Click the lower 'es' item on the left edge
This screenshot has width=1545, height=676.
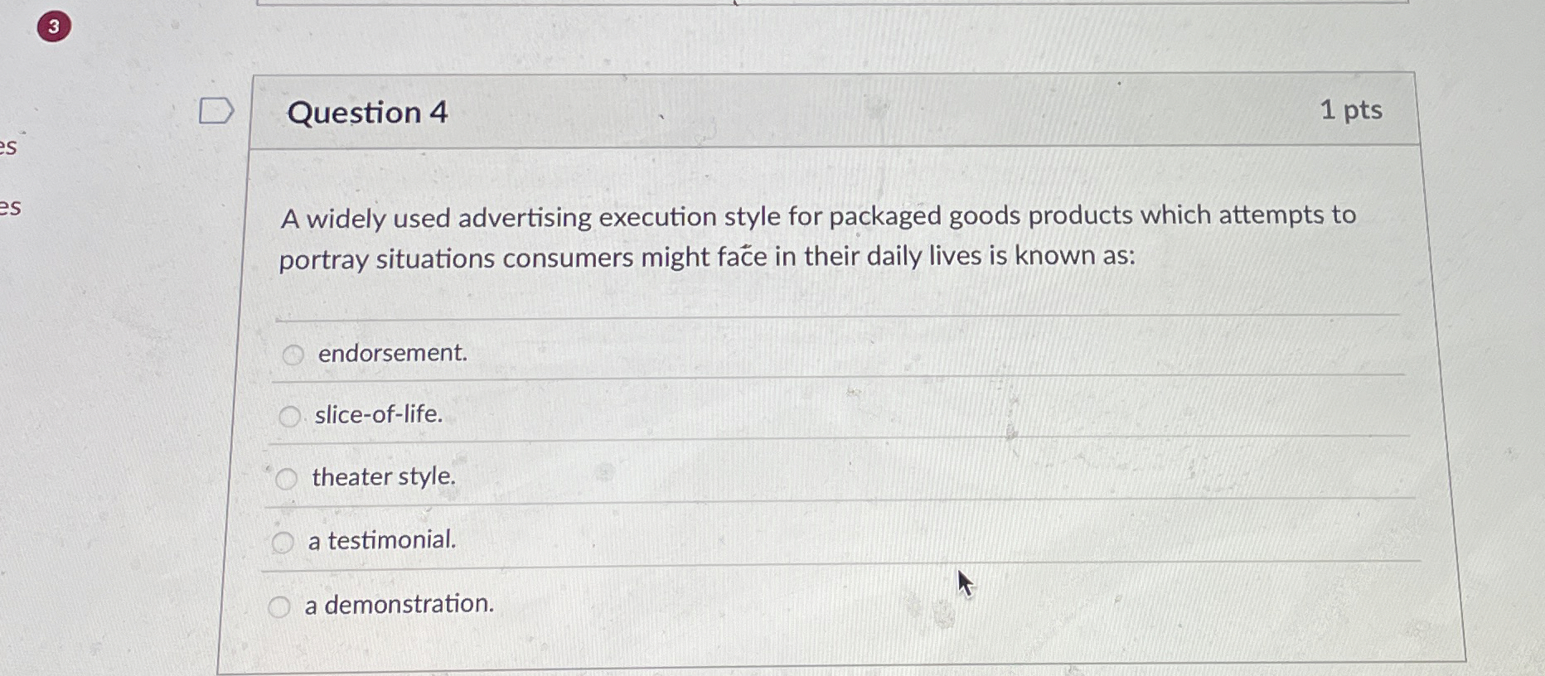[x=9, y=208]
